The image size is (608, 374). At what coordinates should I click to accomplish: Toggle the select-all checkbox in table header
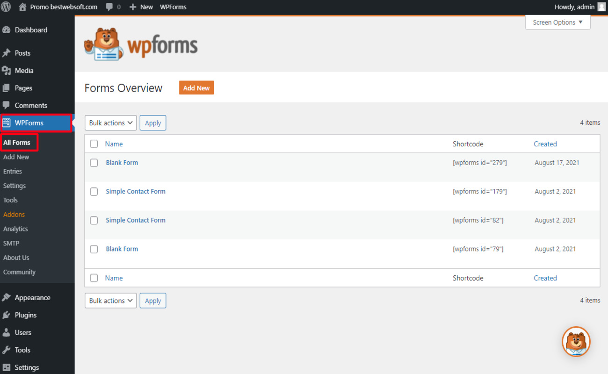tap(94, 144)
